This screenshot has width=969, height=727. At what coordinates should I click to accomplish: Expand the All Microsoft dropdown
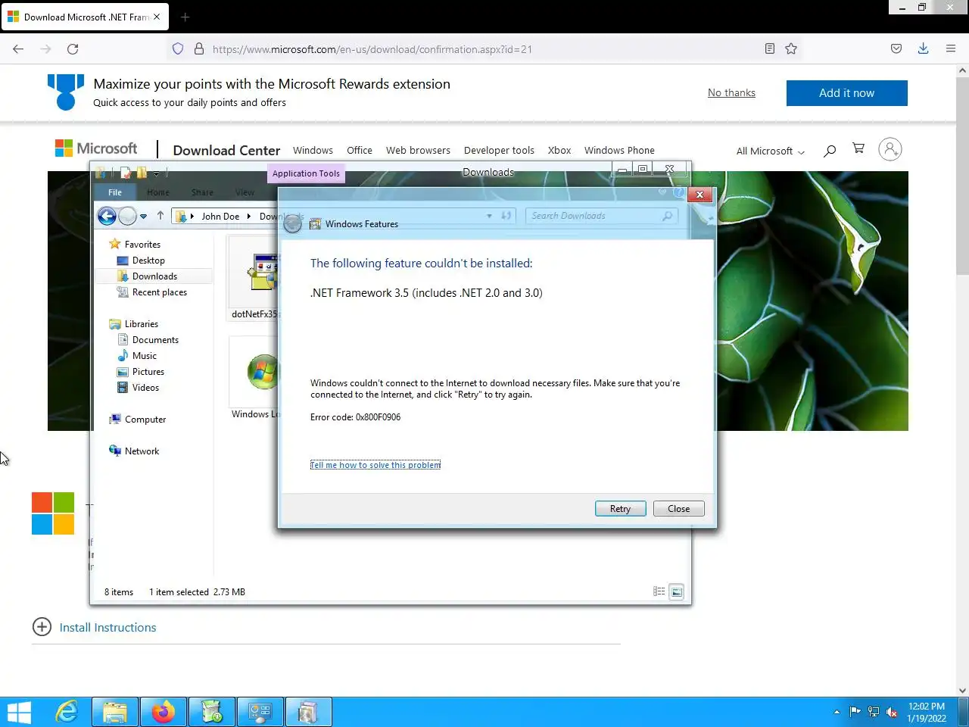pos(771,151)
